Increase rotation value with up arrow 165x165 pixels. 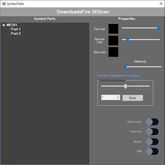coord(118,96)
